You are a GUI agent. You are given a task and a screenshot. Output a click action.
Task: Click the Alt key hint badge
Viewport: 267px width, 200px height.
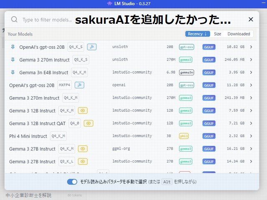tap(167, 182)
